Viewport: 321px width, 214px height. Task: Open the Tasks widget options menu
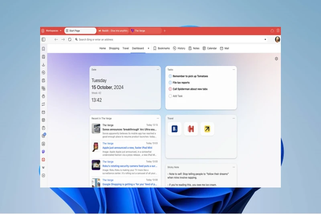(234, 69)
